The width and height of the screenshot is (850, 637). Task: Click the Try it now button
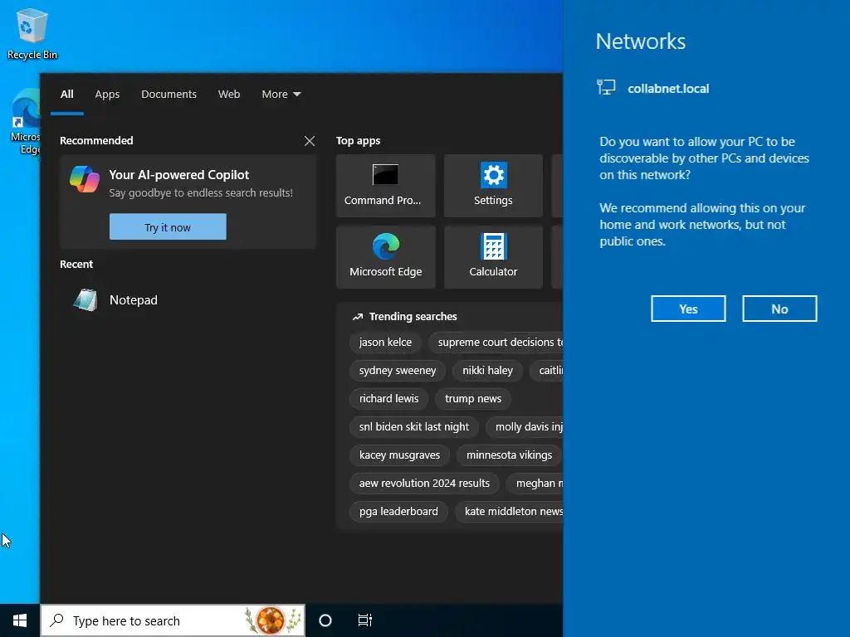(x=168, y=227)
